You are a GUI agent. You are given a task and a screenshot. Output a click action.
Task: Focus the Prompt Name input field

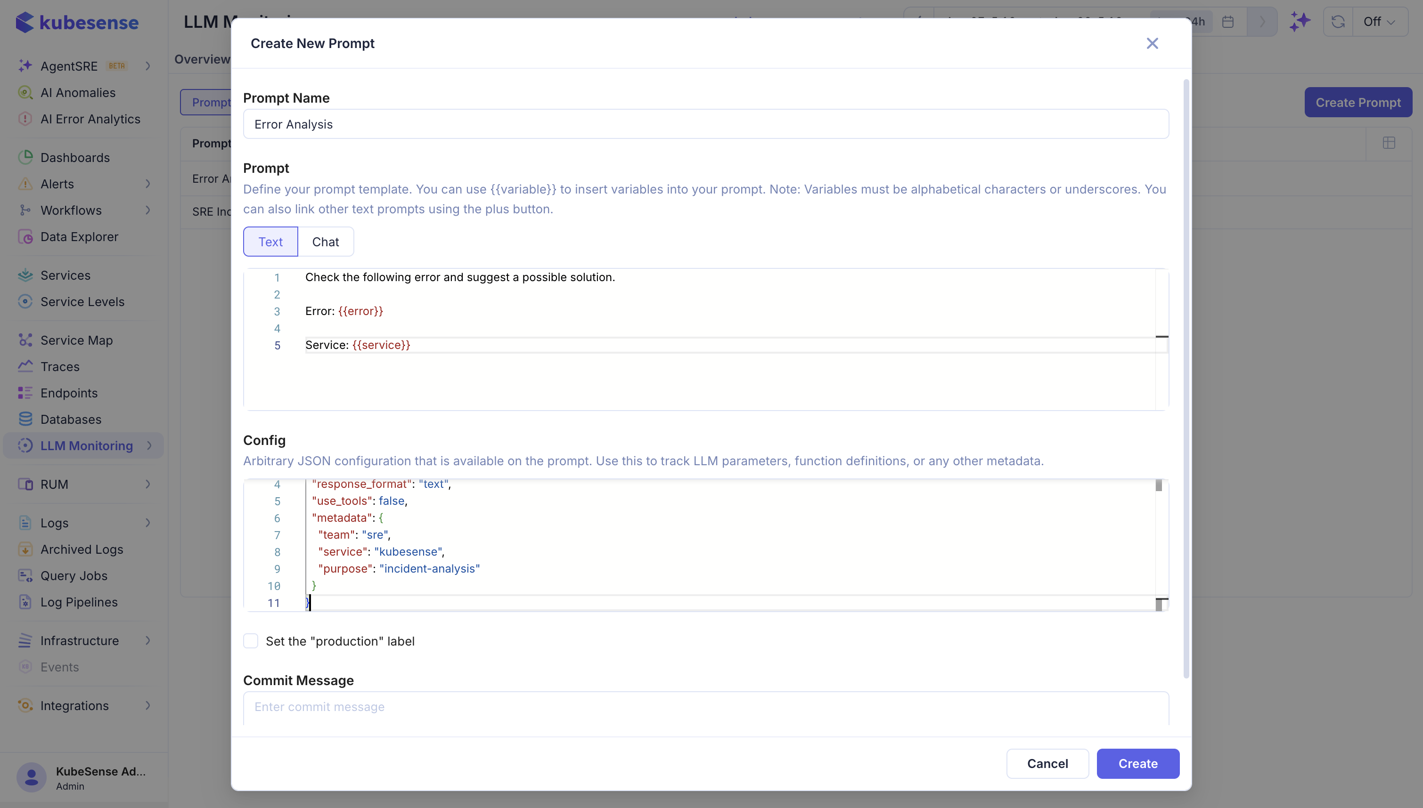point(706,124)
